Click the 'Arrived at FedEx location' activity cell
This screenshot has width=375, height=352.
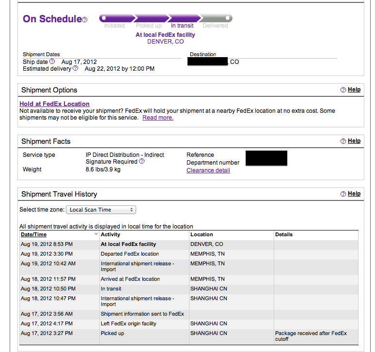[x=144, y=279]
